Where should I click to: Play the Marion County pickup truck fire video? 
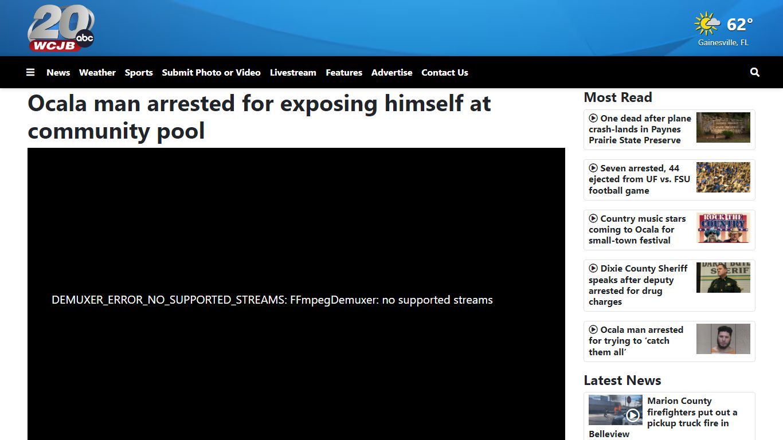[x=633, y=415]
